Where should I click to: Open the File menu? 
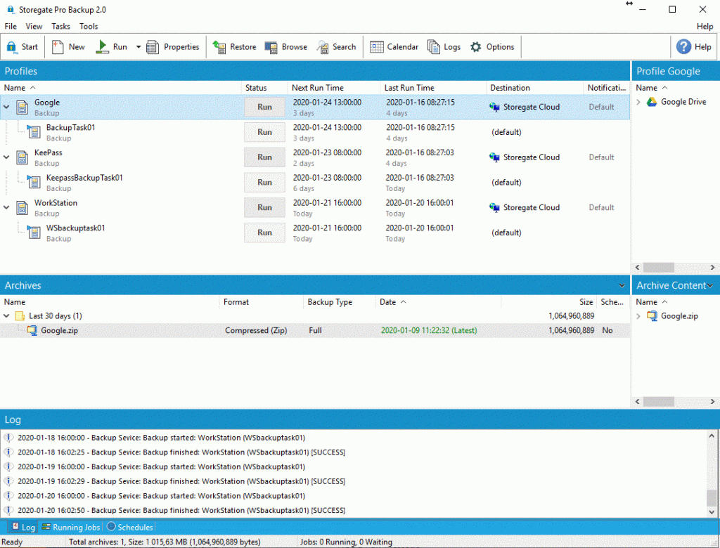click(x=11, y=26)
